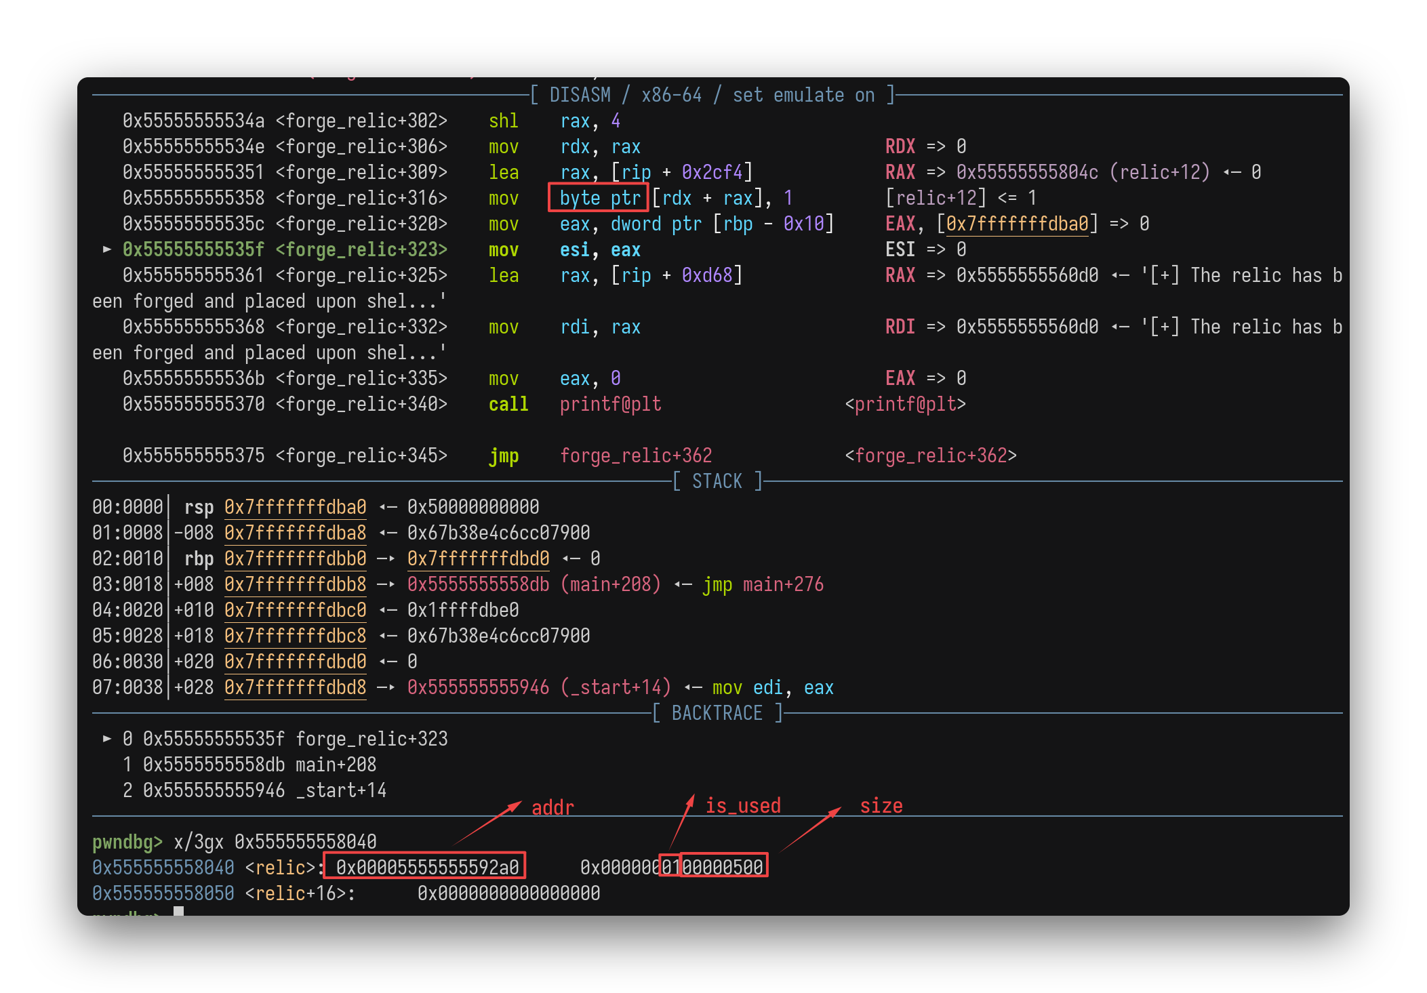Select rsp stack address 0x7fffffffdba0
Viewport: 1427px width, 993px height.
pyautogui.click(x=295, y=507)
